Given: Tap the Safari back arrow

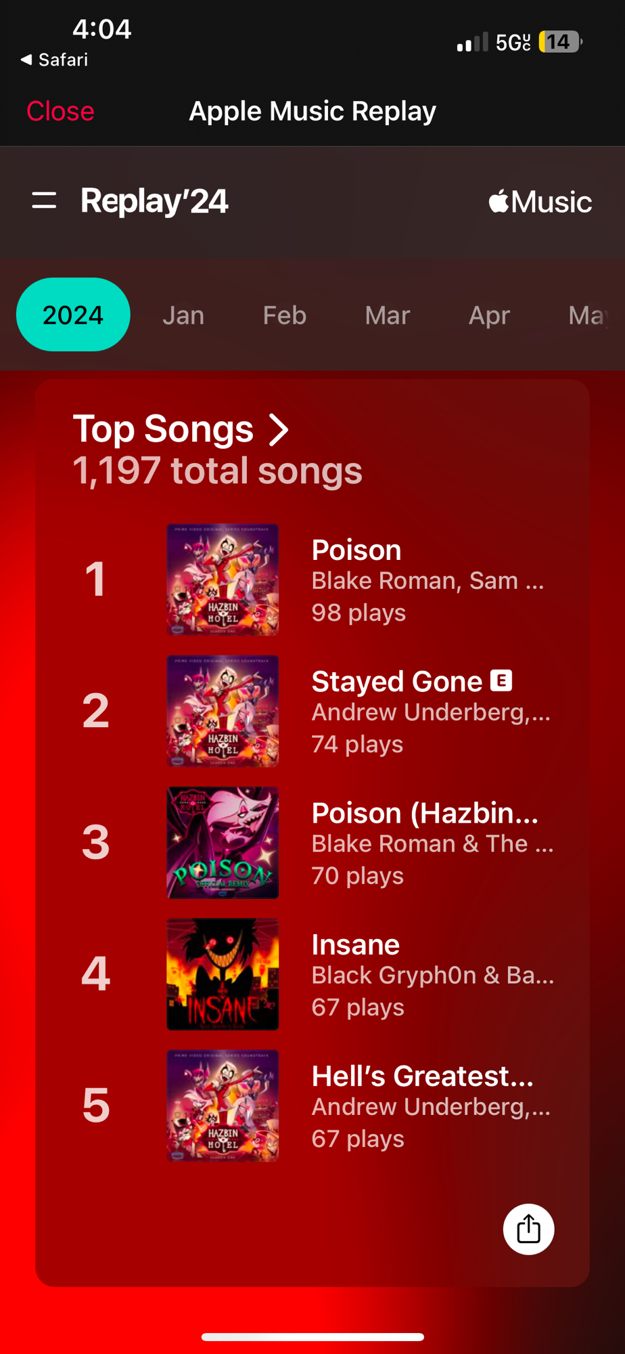Looking at the screenshot, I should tap(26, 60).
